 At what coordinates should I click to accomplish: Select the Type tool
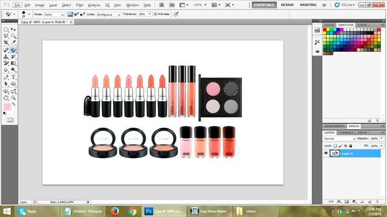pyautogui.click(x=13, y=77)
